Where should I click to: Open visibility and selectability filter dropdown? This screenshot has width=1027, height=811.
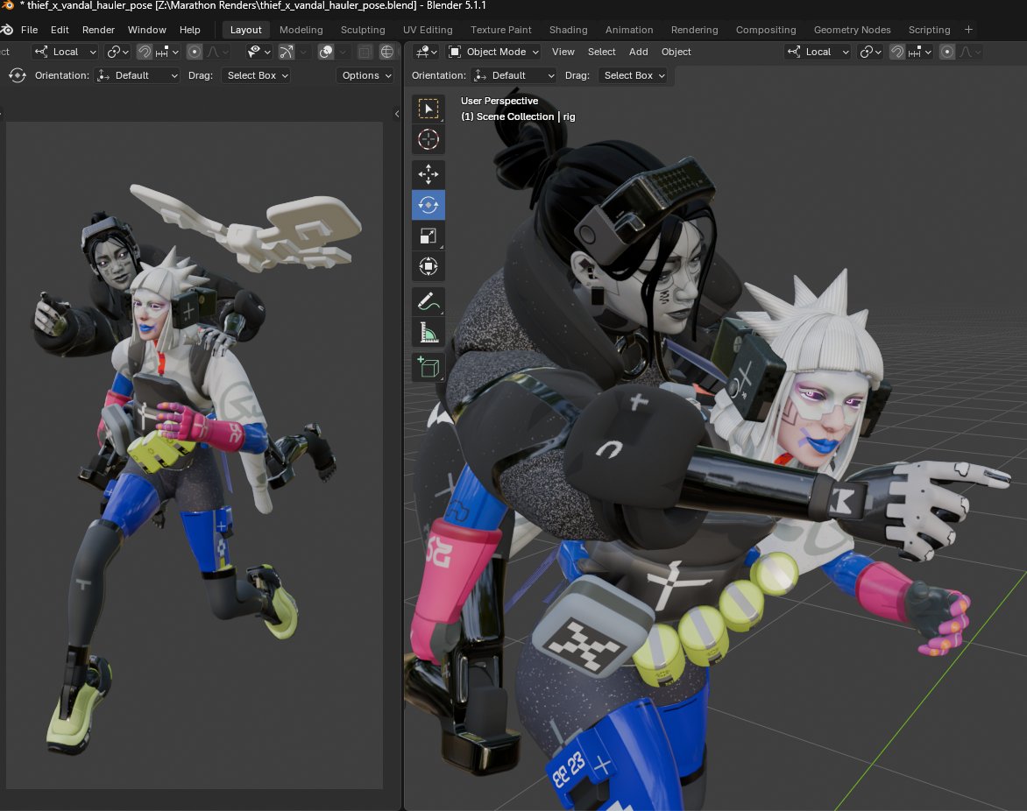click(x=259, y=52)
